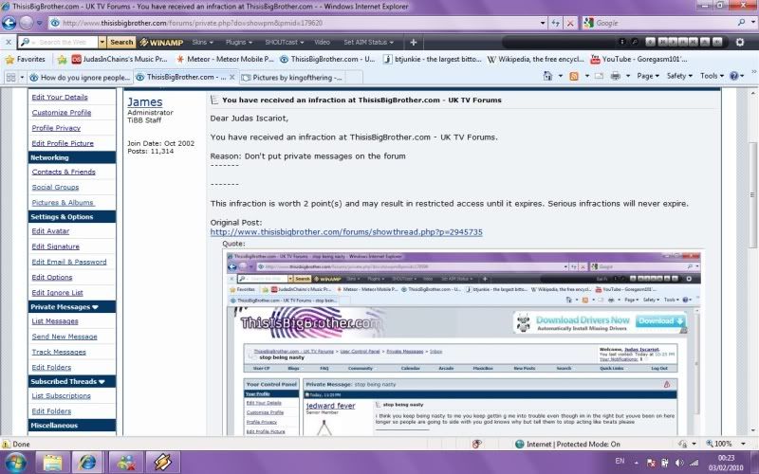Open the Plugins dropdown on Winamp toolbar

click(x=239, y=42)
